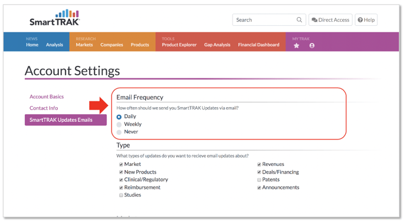406x223 pixels.
Task: Click the Email Frequency heading
Action: 140,97
